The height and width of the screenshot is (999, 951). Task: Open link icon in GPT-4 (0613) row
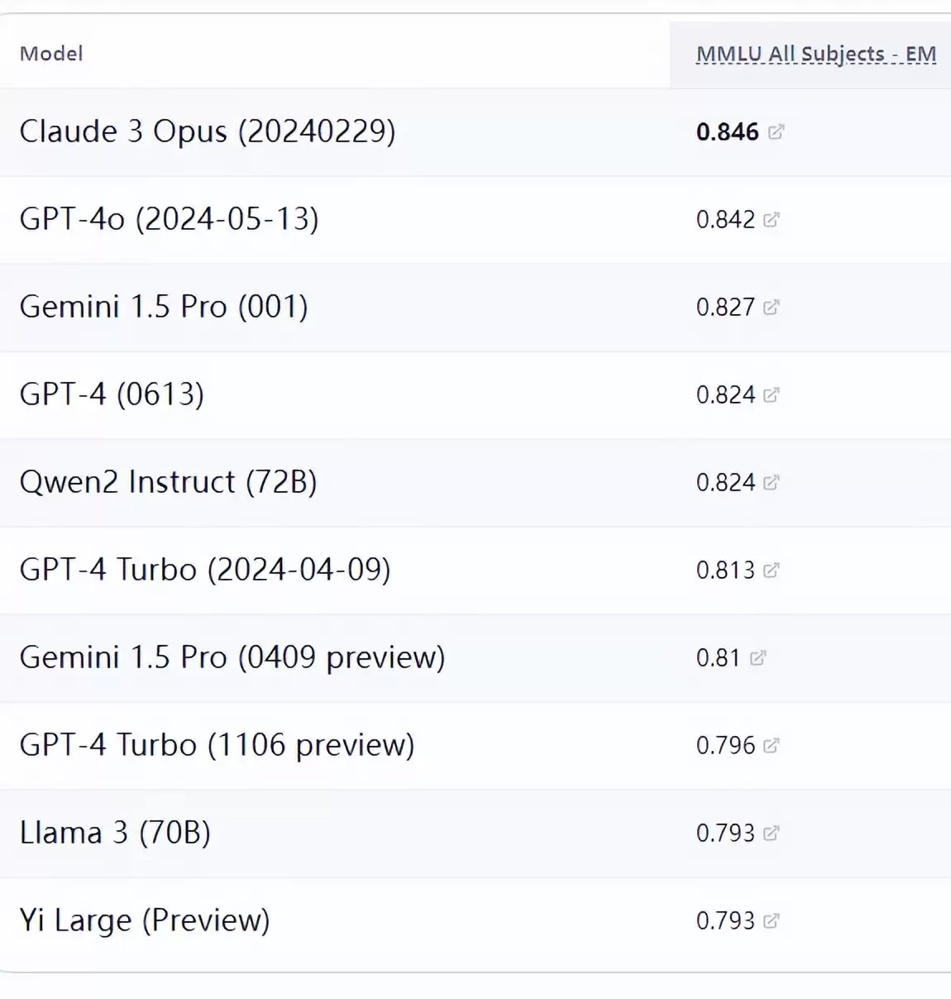click(771, 394)
